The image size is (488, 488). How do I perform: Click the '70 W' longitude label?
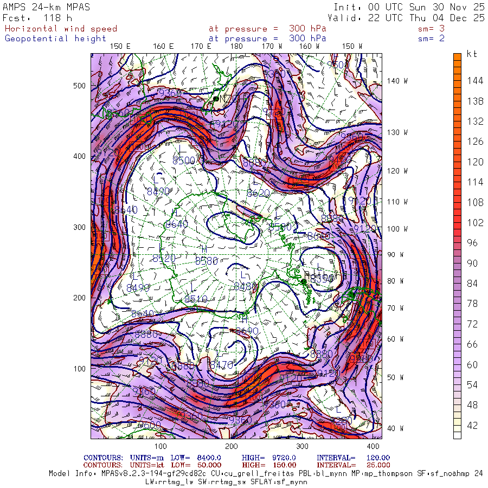[395, 308]
